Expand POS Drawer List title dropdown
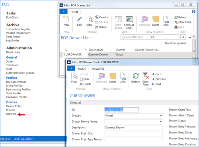 click(x=91, y=38)
